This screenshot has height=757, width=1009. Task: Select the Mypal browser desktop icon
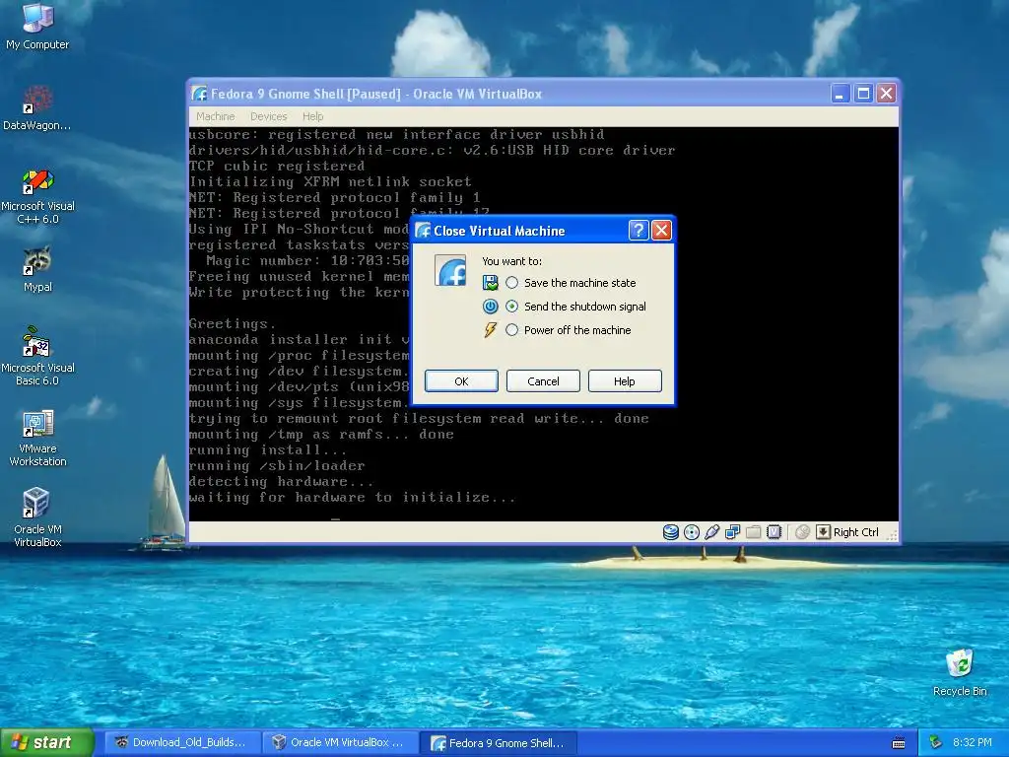tap(37, 269)
